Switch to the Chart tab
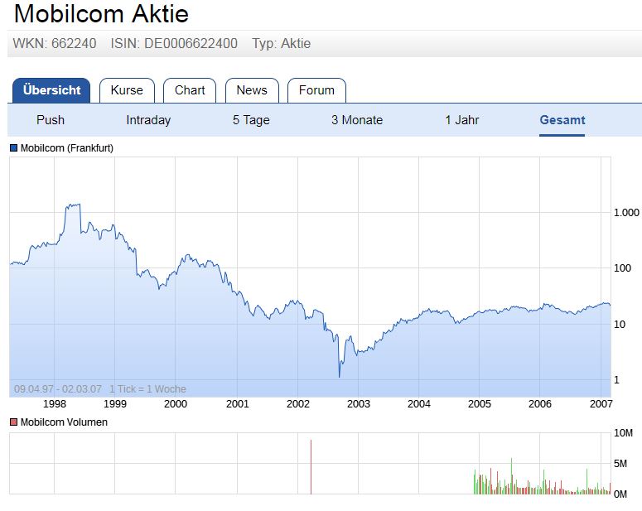 190,90
